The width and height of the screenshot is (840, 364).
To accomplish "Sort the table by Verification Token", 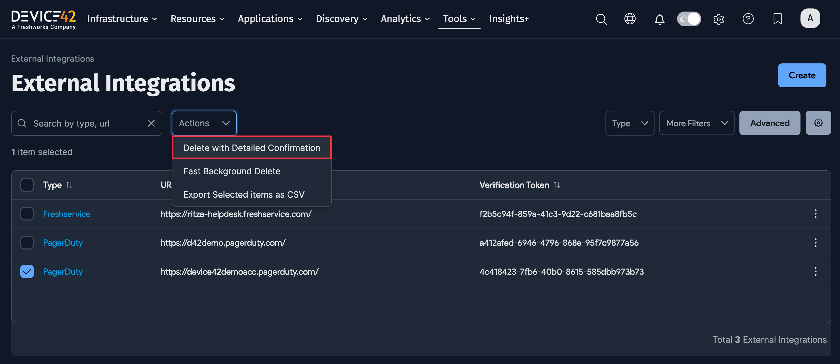I will (x=557, y=185).
